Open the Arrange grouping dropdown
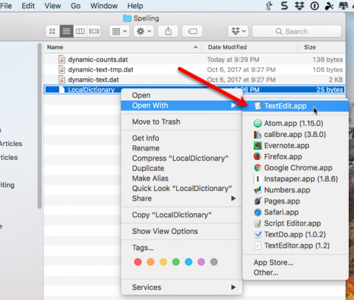 119,31
